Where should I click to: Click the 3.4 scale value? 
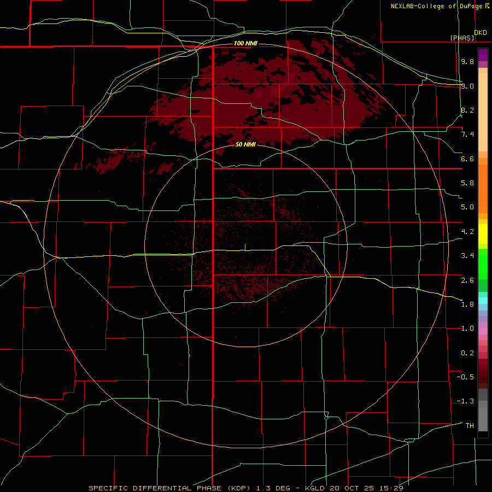(x=467, y=256)
